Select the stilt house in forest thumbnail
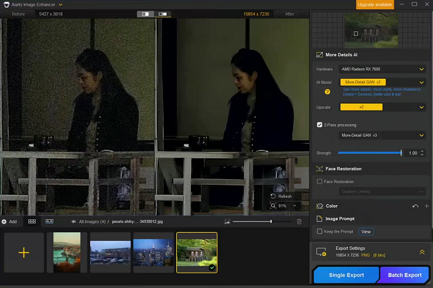This screenshot has width=433, height=288. click(197, 252)
